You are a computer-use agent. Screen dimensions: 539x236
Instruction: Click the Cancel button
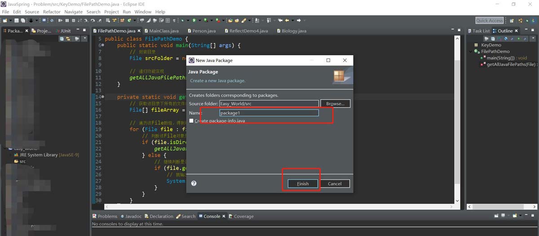pos(335,183)
